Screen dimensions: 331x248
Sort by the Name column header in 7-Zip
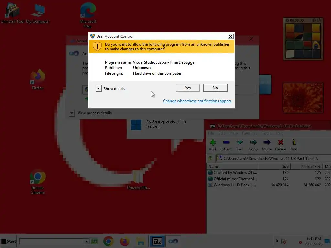pyautogui.click(x=232, y=166)
